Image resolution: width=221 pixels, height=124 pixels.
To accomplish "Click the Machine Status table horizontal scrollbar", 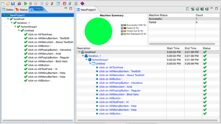I will pyautogui.click(x=182, y=44).
